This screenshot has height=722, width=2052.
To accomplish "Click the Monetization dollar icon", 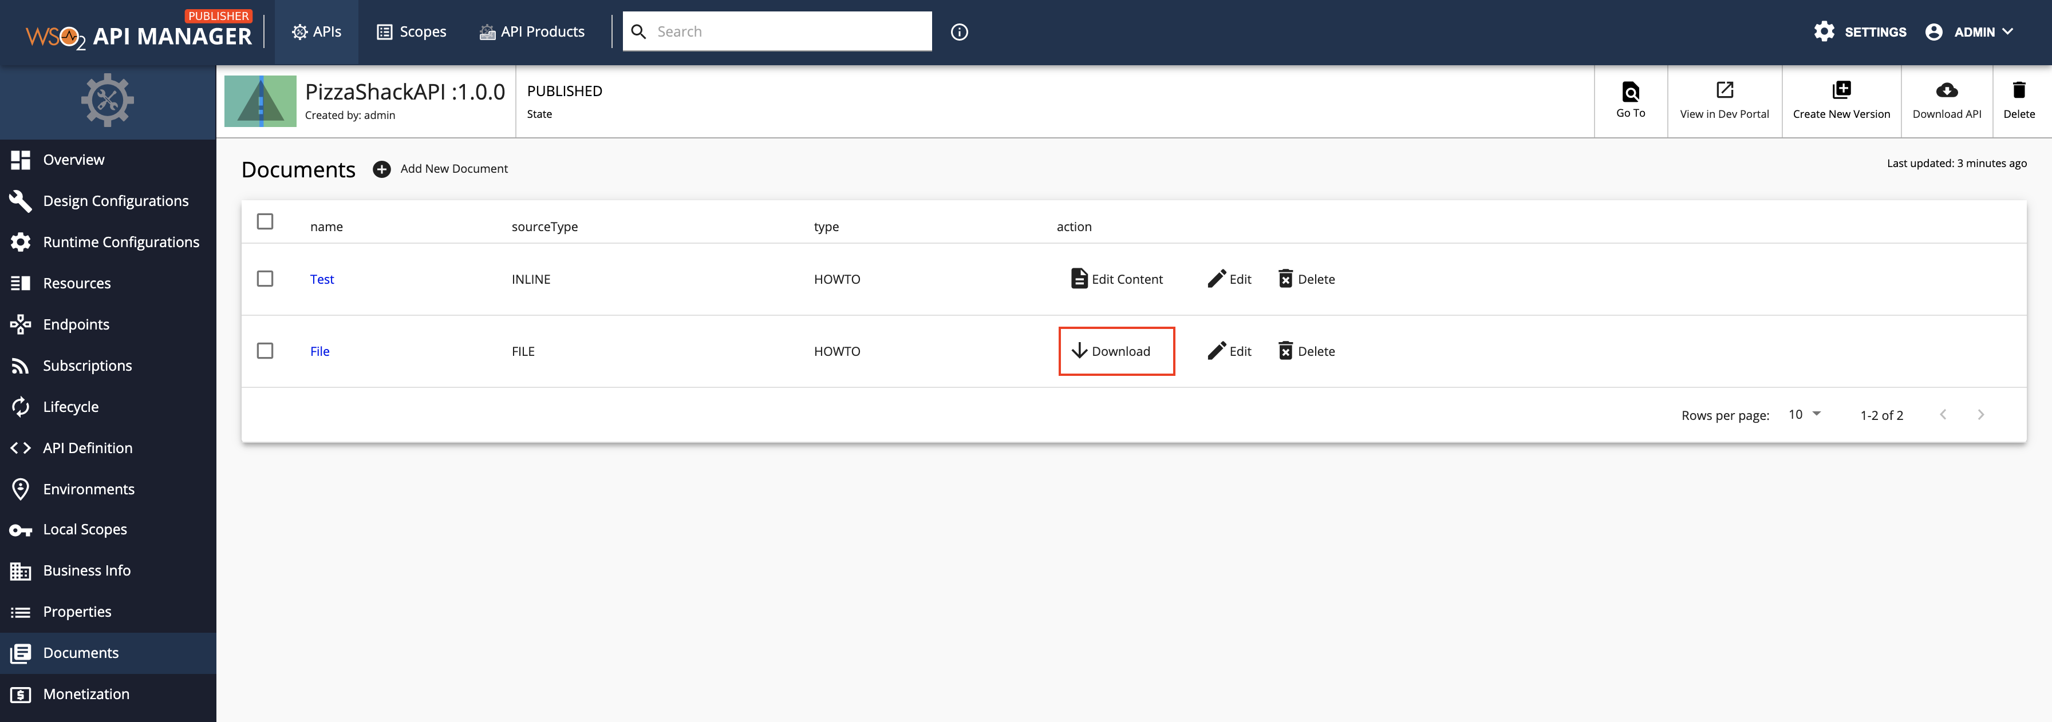I will tap(21, 695).
